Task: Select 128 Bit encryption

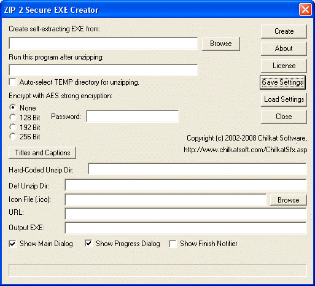Action: pos(13,117)
